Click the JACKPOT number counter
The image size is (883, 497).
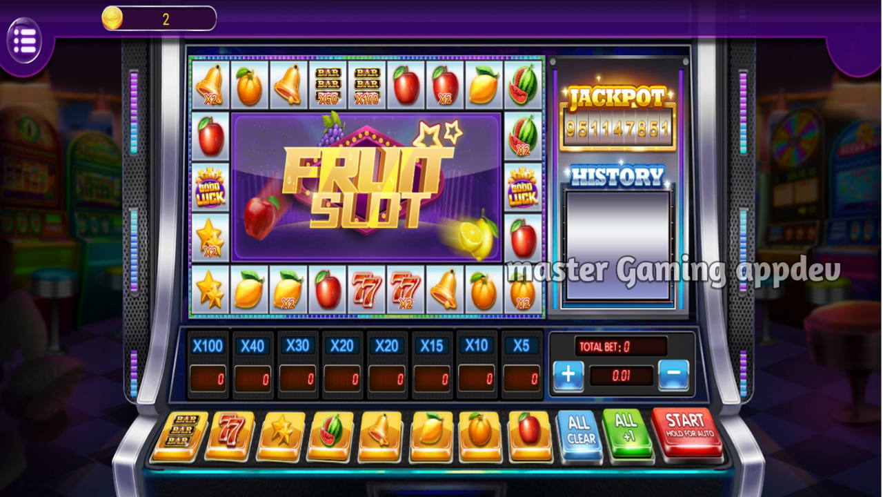[x=617, y=128]
